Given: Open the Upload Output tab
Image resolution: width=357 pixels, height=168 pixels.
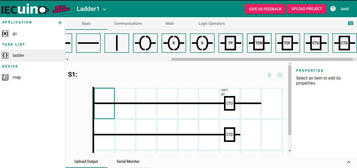Looking at the screenshot, I should tap(86, 161).
